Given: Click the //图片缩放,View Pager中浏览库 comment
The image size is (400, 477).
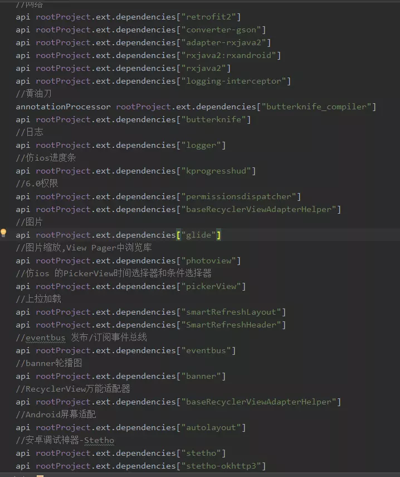Looking at the screenshot, I should (84, 248).
